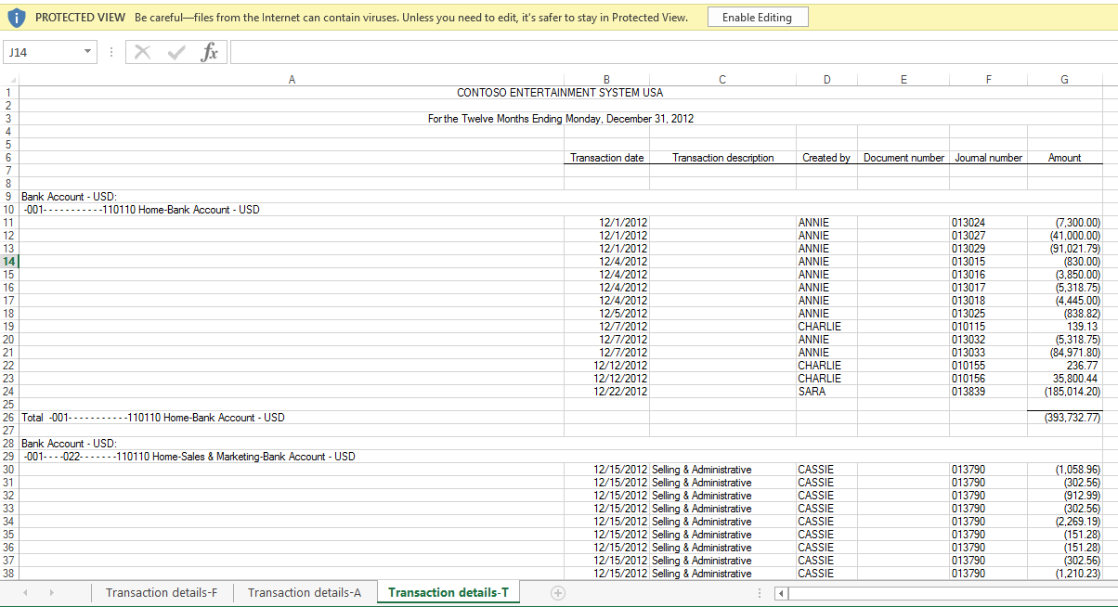Screen dimensions: 1118x607
Task: Click journal number 013027
Action: pos(968,236)
